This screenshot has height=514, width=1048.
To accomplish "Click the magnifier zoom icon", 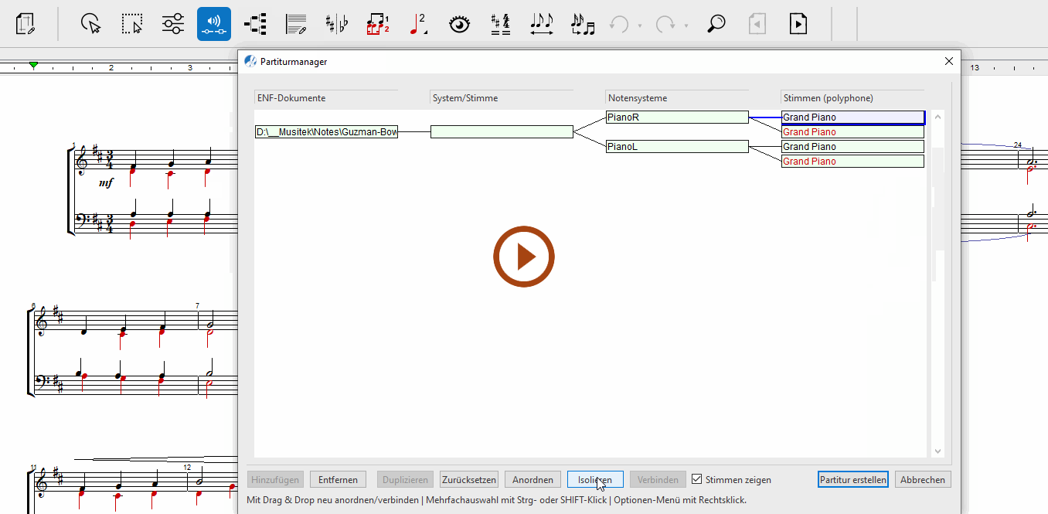I will (716, 24).
